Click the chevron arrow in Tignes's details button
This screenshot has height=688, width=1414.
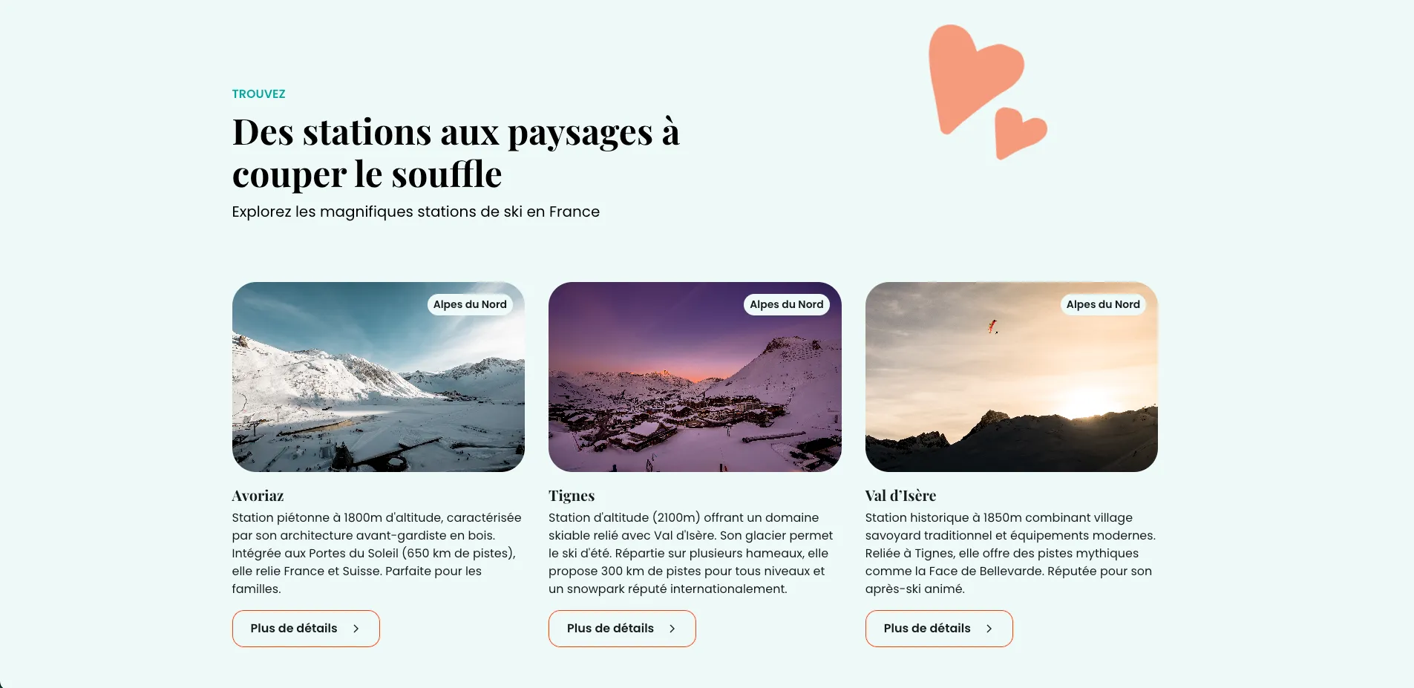tap(672, 629)
